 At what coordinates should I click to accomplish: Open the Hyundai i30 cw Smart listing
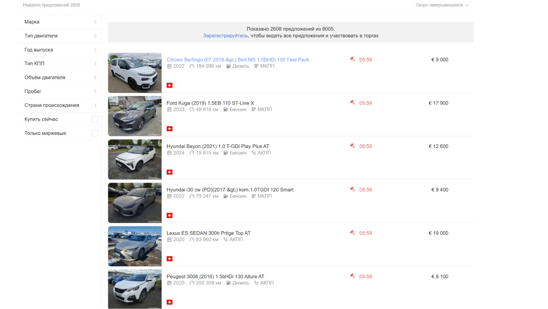[230, 190]
